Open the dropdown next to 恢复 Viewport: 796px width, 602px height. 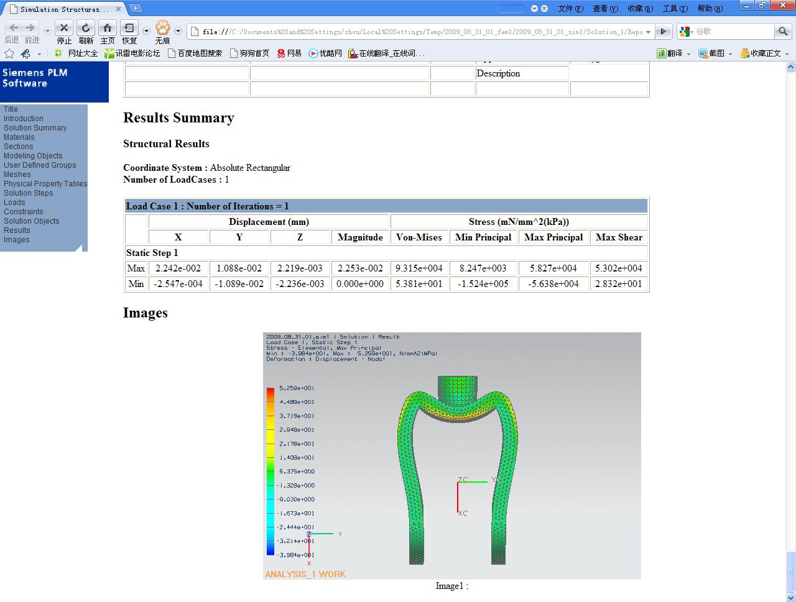146,31
